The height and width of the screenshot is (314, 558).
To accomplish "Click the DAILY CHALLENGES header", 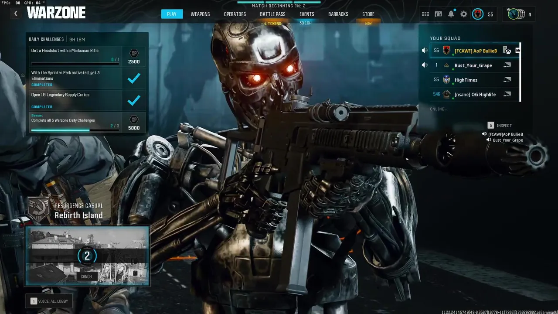I will coord(46,39).
